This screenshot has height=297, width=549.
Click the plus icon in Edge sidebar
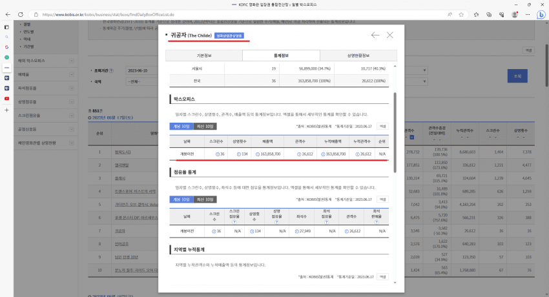pyautogui.click(x=6, y=110)
